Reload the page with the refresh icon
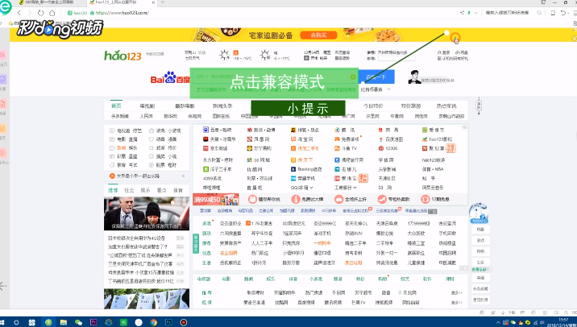577x327 pixels. pyautogui.click(x=41, y=13)
